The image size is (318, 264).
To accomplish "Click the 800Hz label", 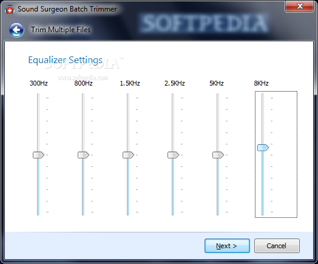I will 83,83.
